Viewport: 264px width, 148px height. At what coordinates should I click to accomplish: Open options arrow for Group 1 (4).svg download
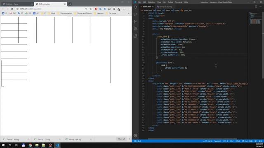[x=91, y=139]
